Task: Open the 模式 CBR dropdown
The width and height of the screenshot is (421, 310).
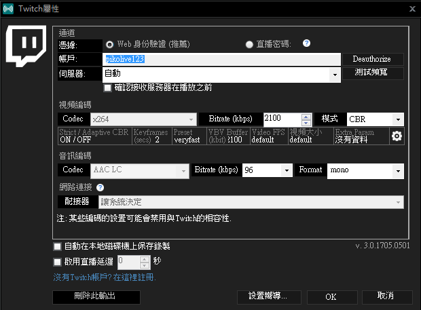Action: tap(375, 119)
